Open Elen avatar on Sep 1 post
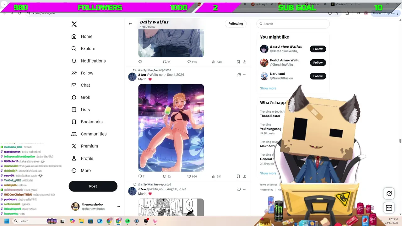402x226 pixels. (x=133, y=77)
